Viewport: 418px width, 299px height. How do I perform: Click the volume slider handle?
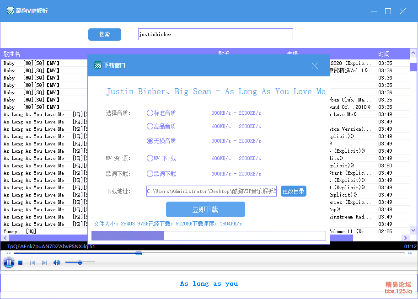tap(80, 262)
